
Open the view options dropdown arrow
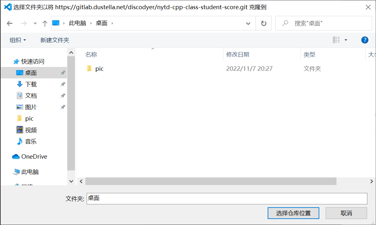346,40
